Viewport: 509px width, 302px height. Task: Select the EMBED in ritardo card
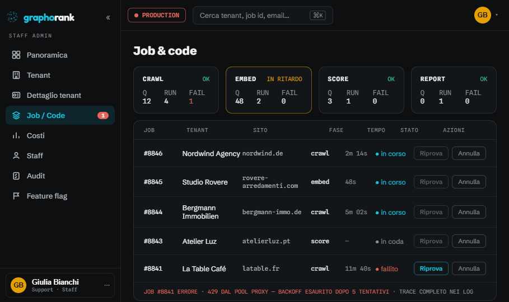[269, 90]
